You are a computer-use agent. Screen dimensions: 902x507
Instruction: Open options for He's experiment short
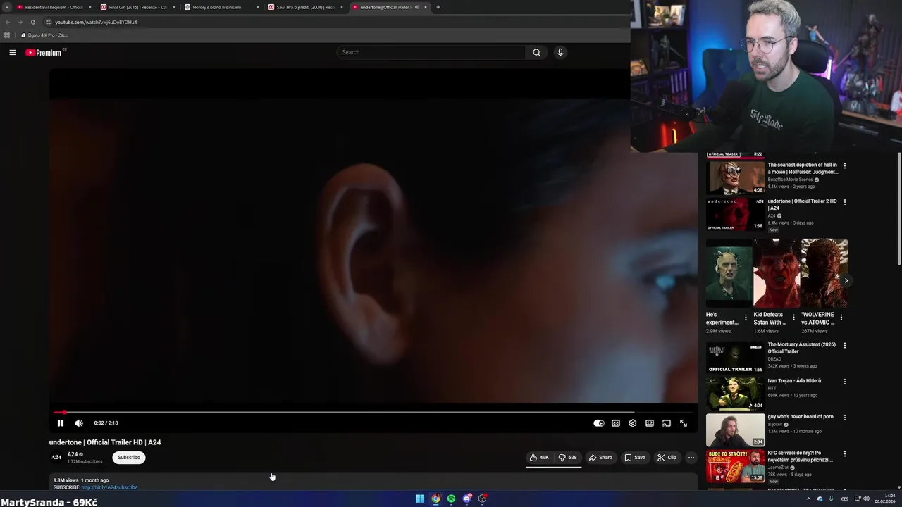point(746,318)
